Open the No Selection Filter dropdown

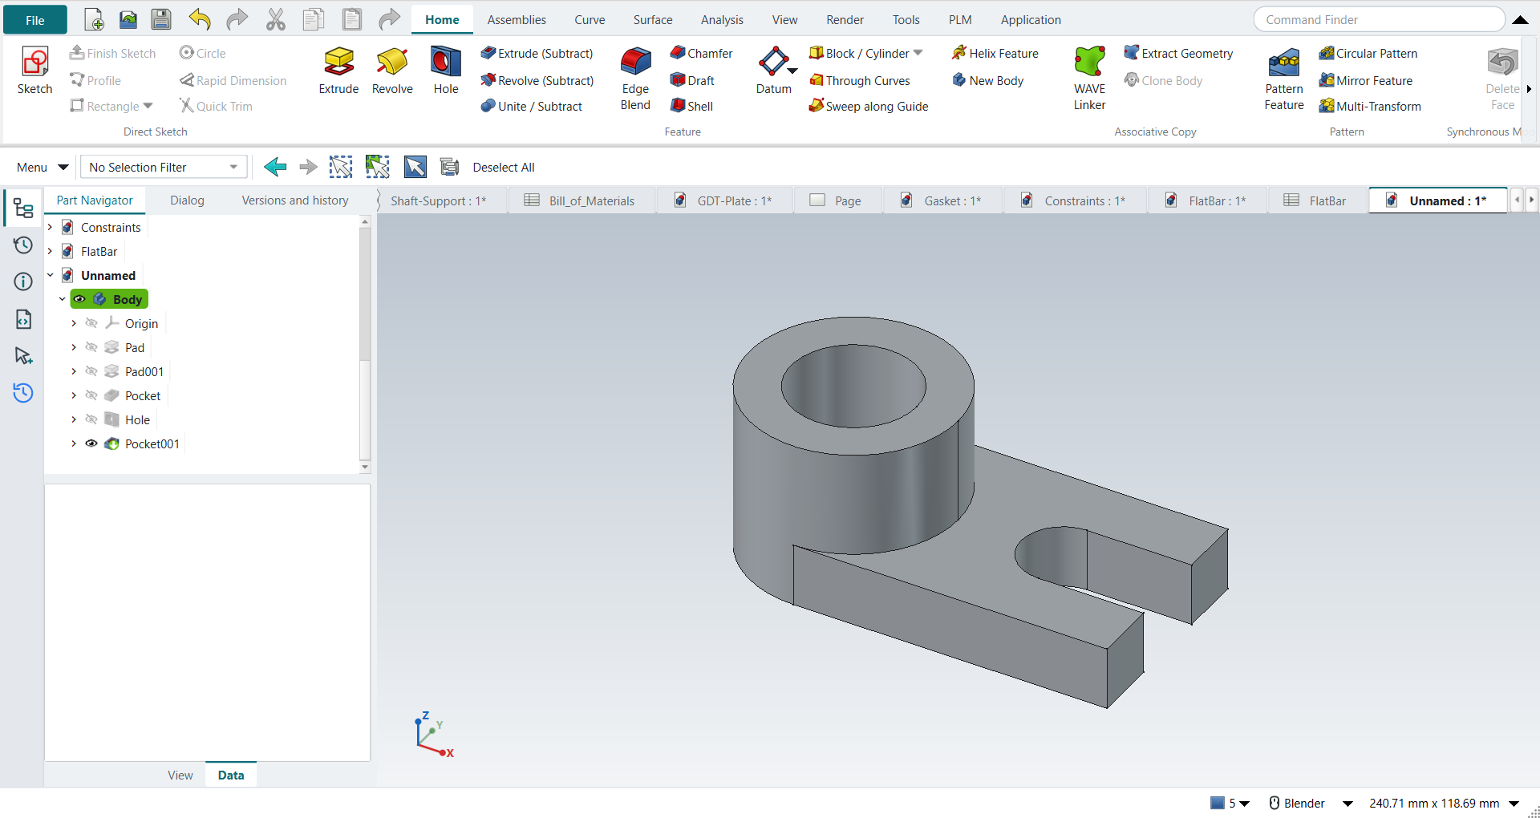[164, 167]
